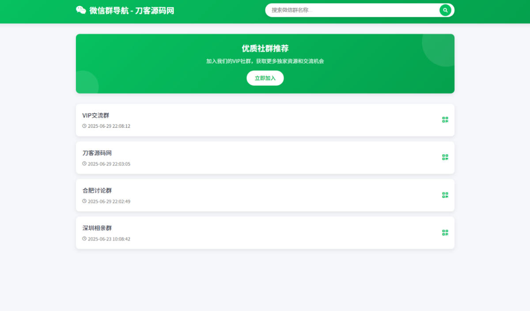Click banner subtitle 加入我们的VIP社群，获取更多独家资源和交流机会
Image resolution: width=530 pixels, height=311 pixels.
265,61
